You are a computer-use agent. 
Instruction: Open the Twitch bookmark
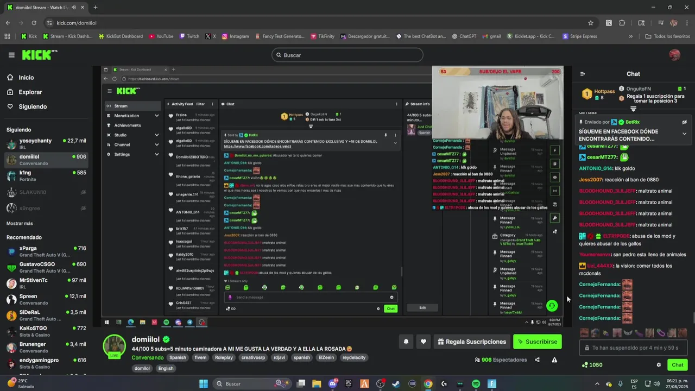(189, 36)
